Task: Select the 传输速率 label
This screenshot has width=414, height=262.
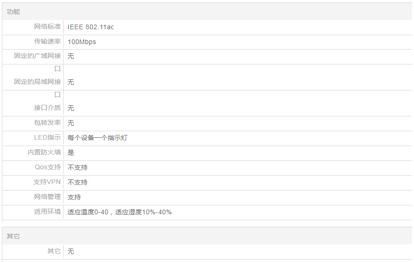Action: 47,42
